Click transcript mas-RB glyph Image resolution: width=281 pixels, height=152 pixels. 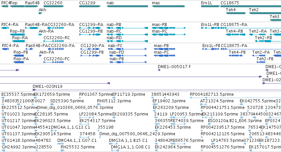[x=168, y=28]
